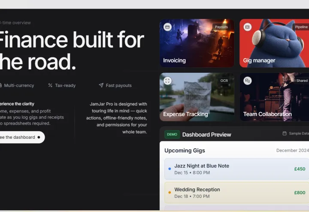Click the JamJar Pro description paragraph
The image size is (309, 212).
coord(117,118)
